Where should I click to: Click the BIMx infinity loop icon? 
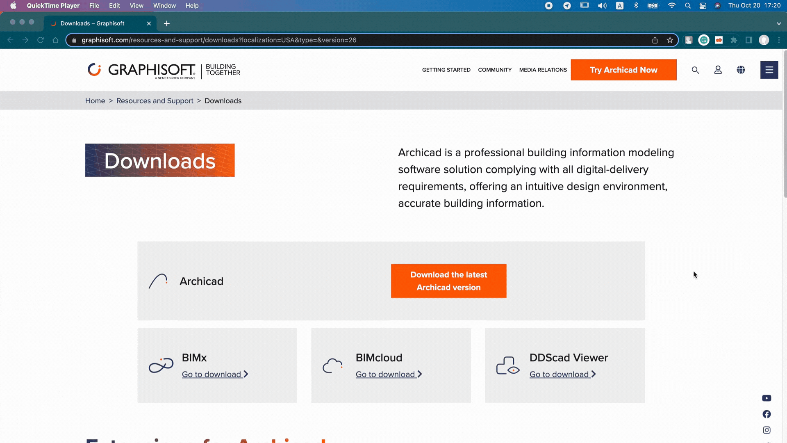[161, 365]
